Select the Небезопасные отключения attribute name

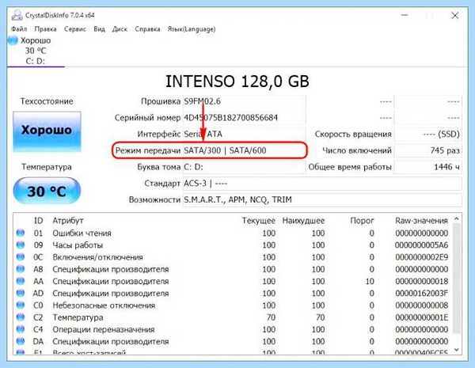[x=104, y=305]
